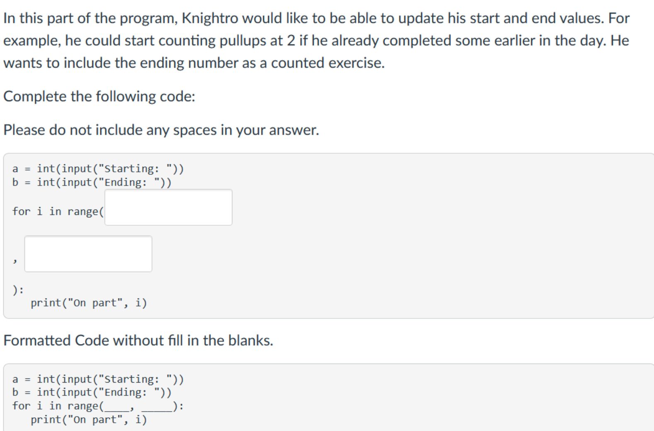This screenshot has height=431, width=654.
Task: Click the word Knightro in the intro paragraph
Action: [x=210, y=18]
